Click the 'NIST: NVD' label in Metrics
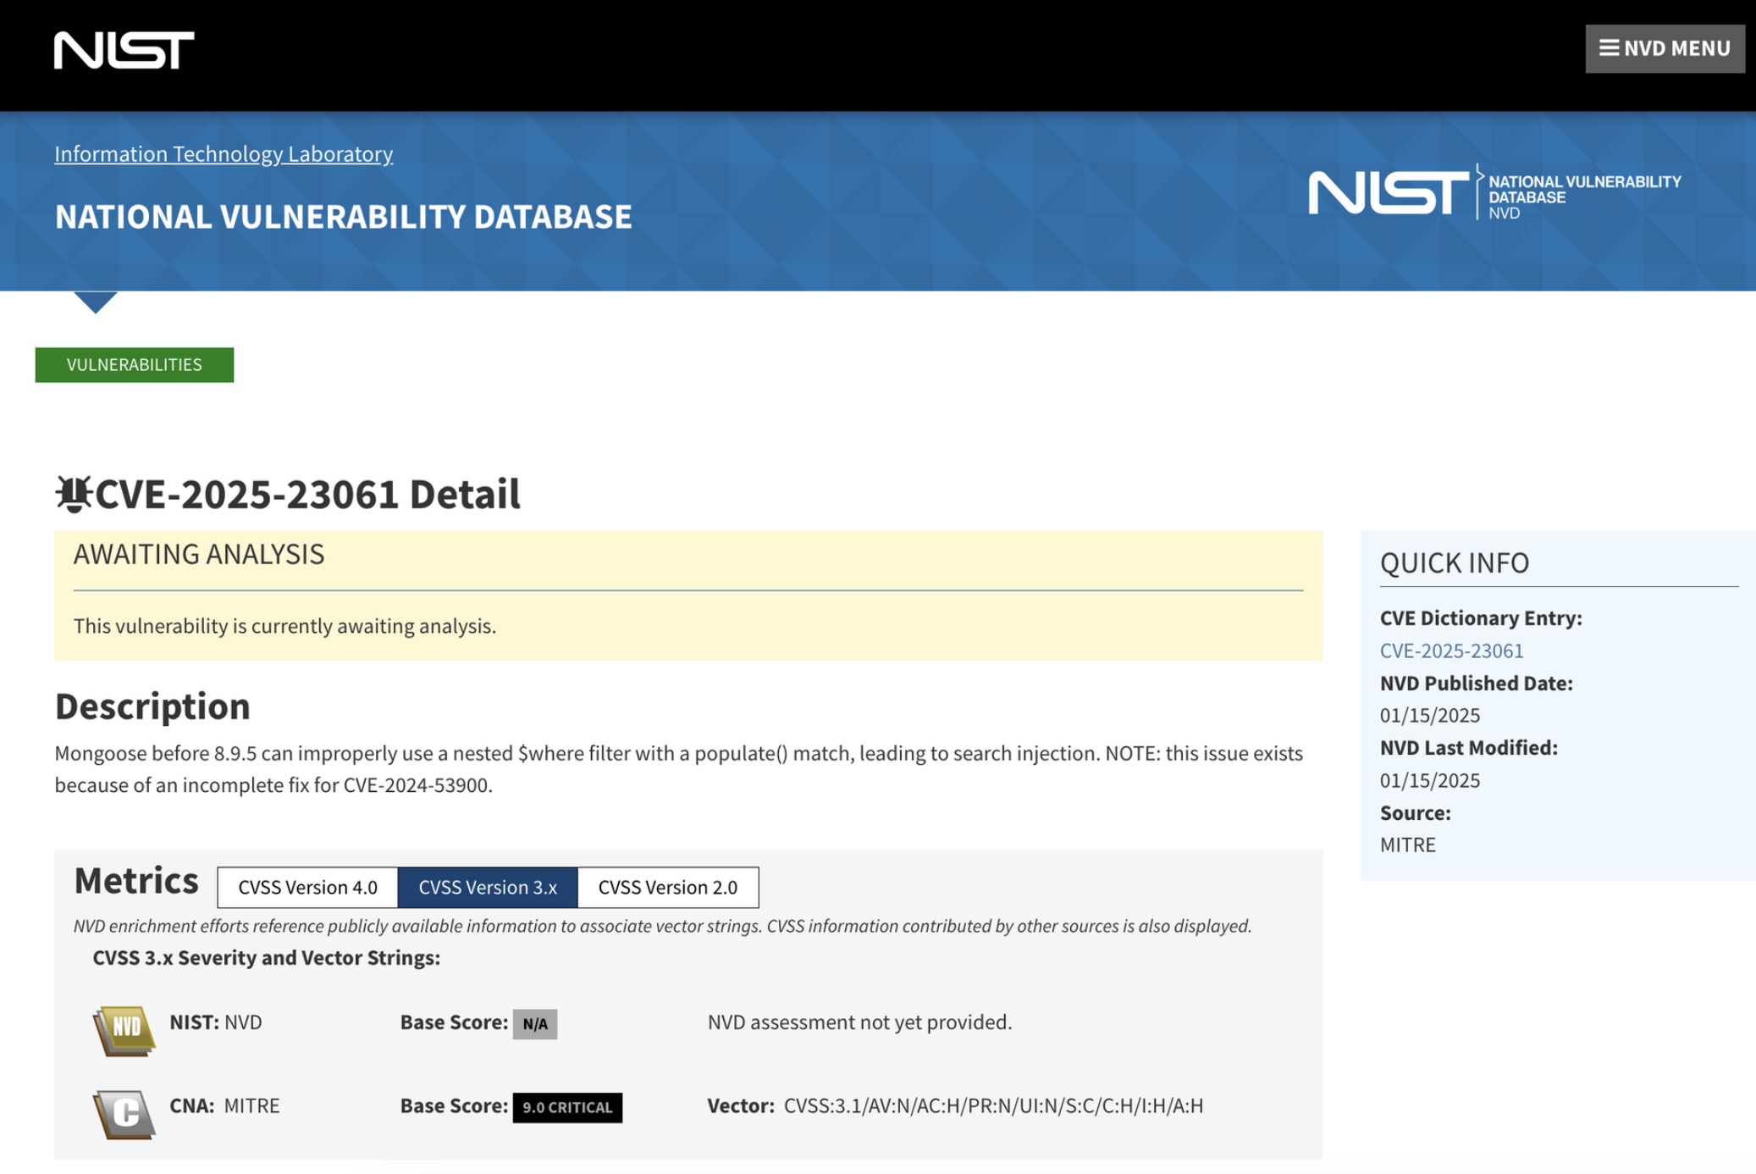 (216, 1022)
